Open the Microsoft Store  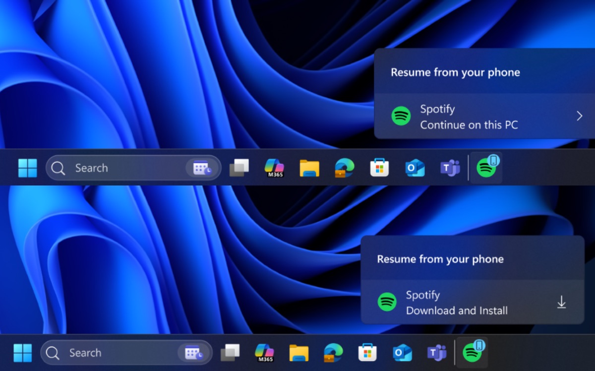pyautogui.click(x=379, y=168)
